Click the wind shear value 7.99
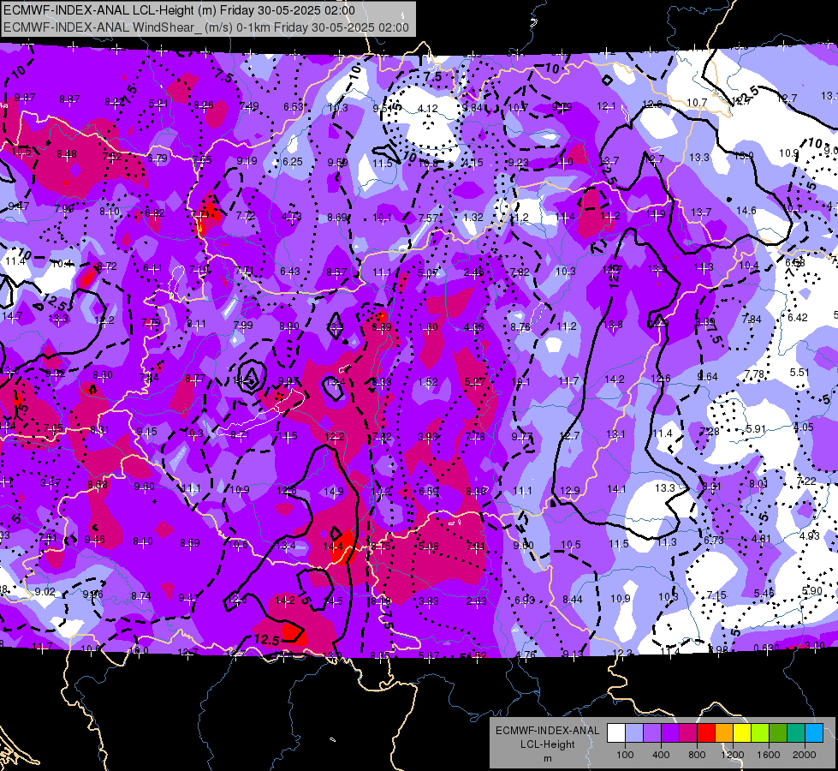The image size is (838, 771). point(243,325)
